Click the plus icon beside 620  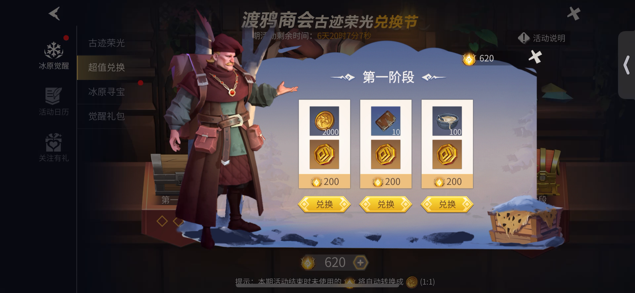pos(360,263)
